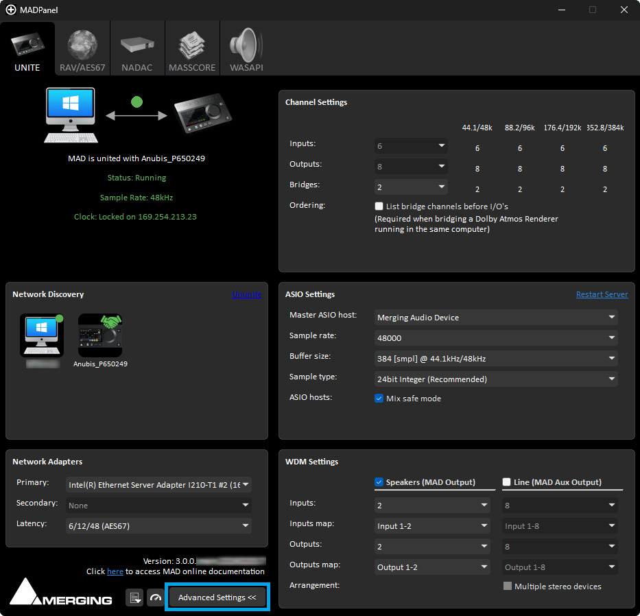Switch to the RAV/AES67 tab

82,49
